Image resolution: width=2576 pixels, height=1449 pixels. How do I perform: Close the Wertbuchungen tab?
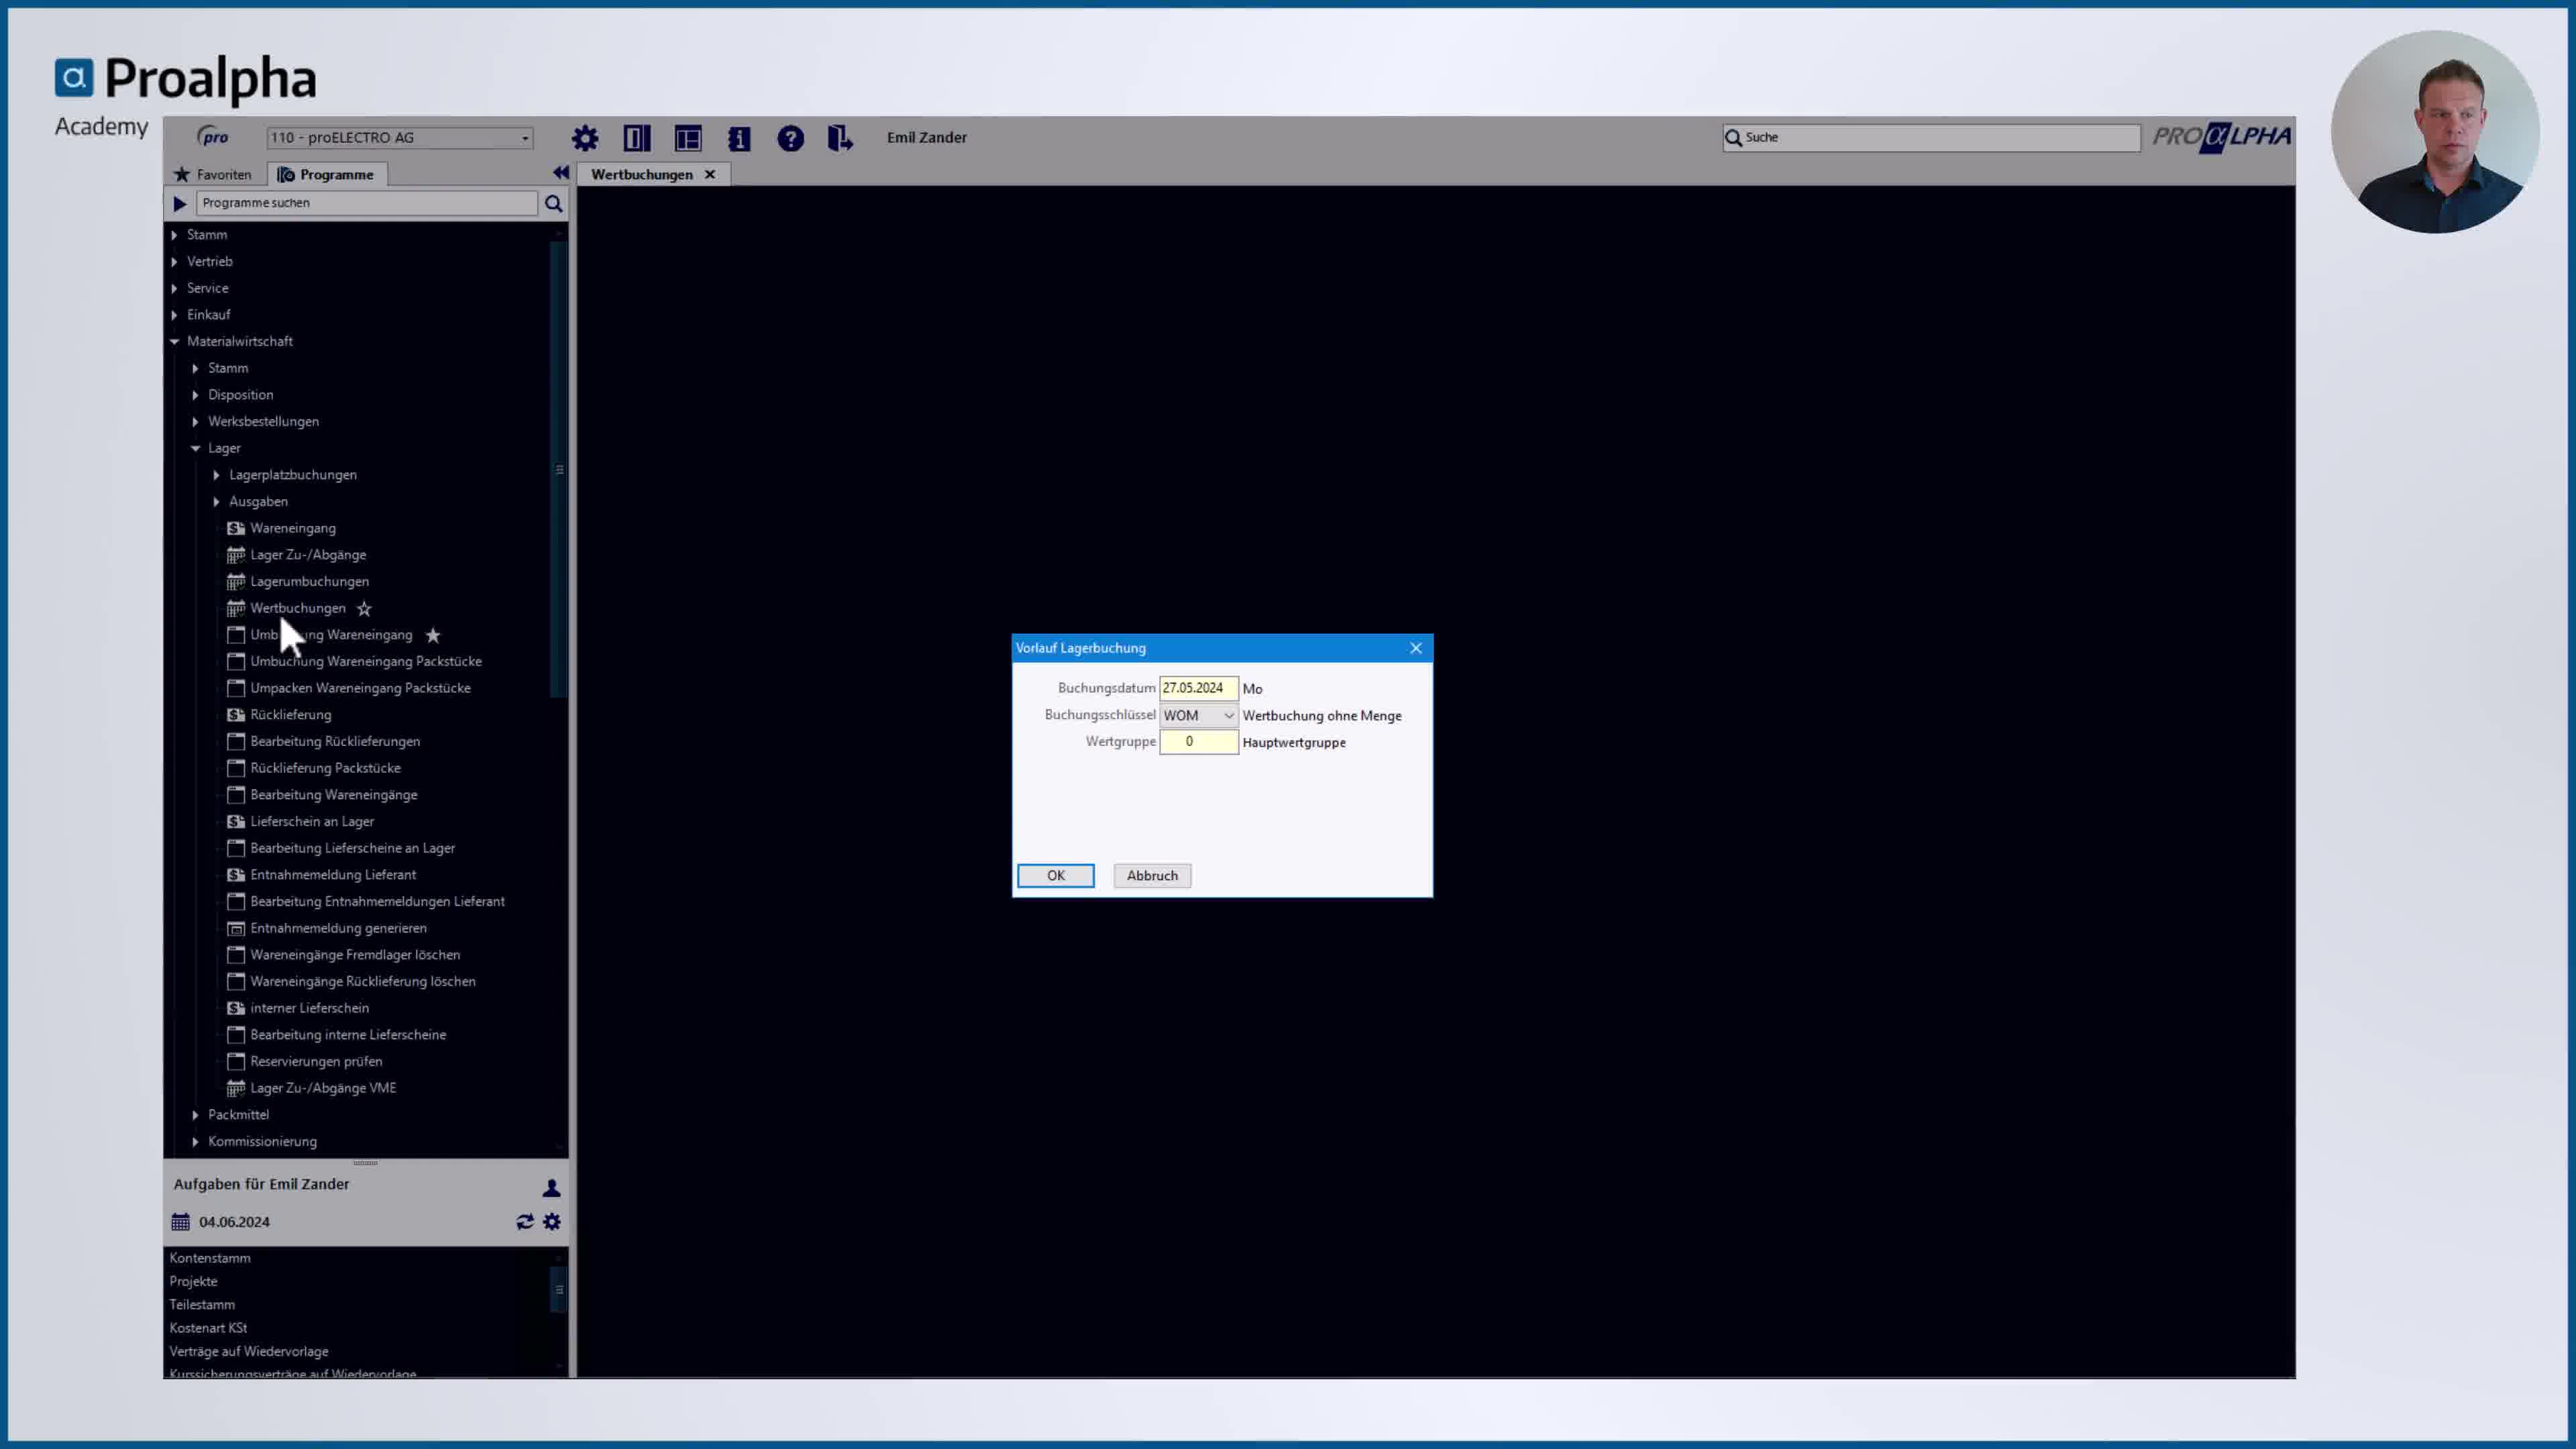point(710,174)
